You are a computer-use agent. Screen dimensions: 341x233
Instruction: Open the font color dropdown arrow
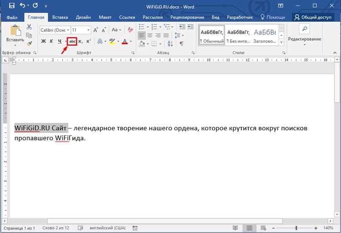131,41
